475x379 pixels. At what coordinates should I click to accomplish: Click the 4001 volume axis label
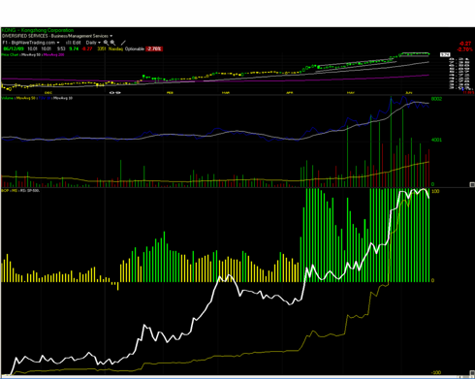coord(436,140)
